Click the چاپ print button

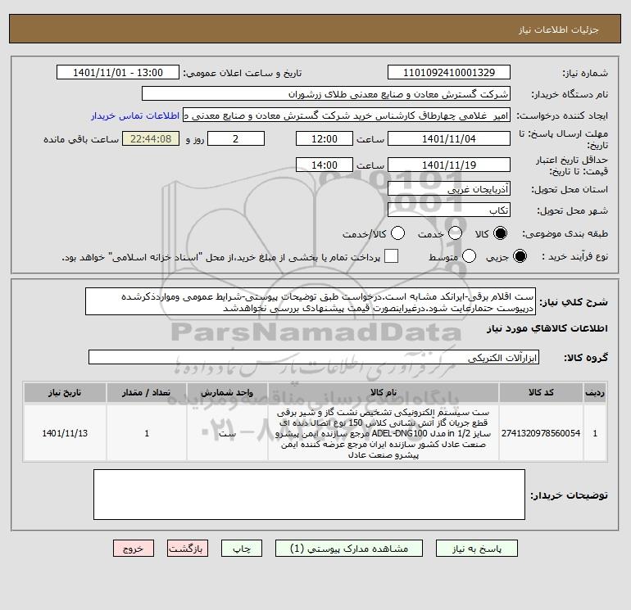242,549
